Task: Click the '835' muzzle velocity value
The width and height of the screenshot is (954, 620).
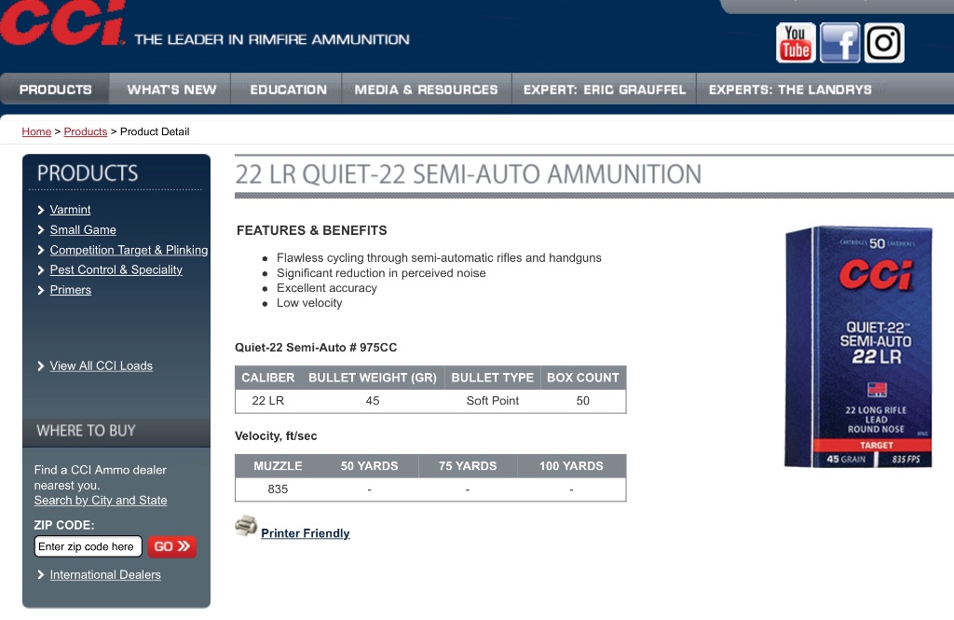Action: pyautogui.click(x=278, y=489)
